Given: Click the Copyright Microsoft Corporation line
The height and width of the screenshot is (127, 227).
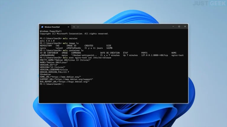Looking at the screenshot, I should pyautogui.click(x=74, y=34).
